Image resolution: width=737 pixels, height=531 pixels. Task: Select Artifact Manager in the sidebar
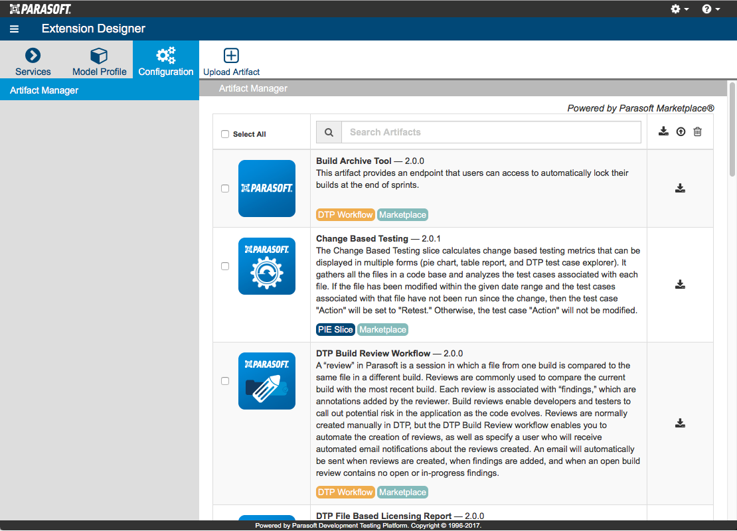pos(100,90)
